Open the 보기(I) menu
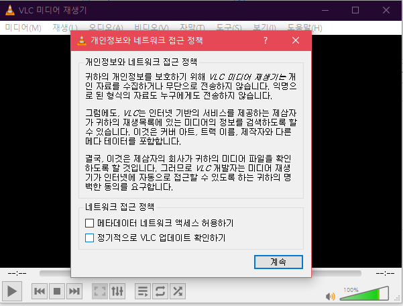403x306 pixels. [264, 28]
